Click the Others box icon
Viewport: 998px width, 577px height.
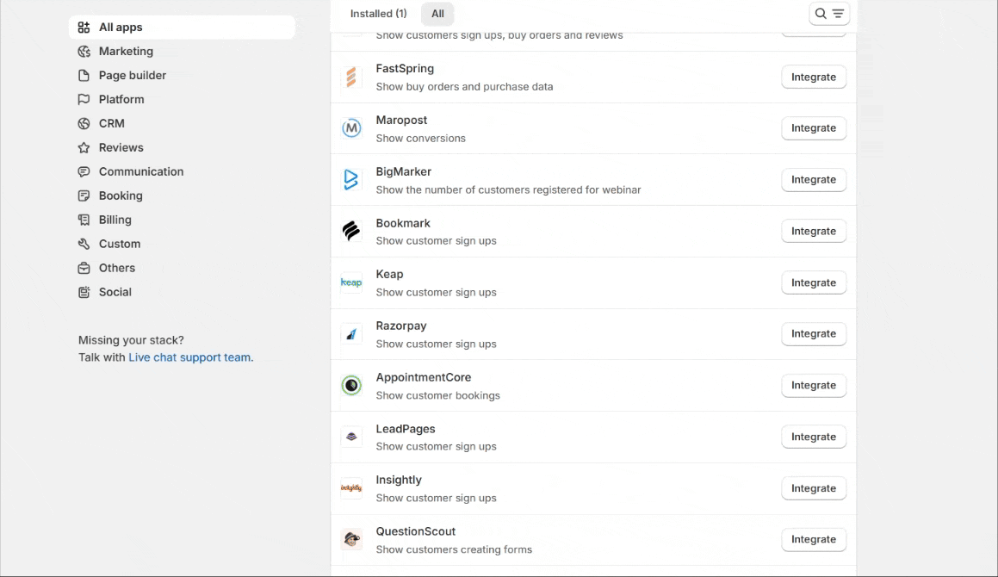click(x=84, y=268)
